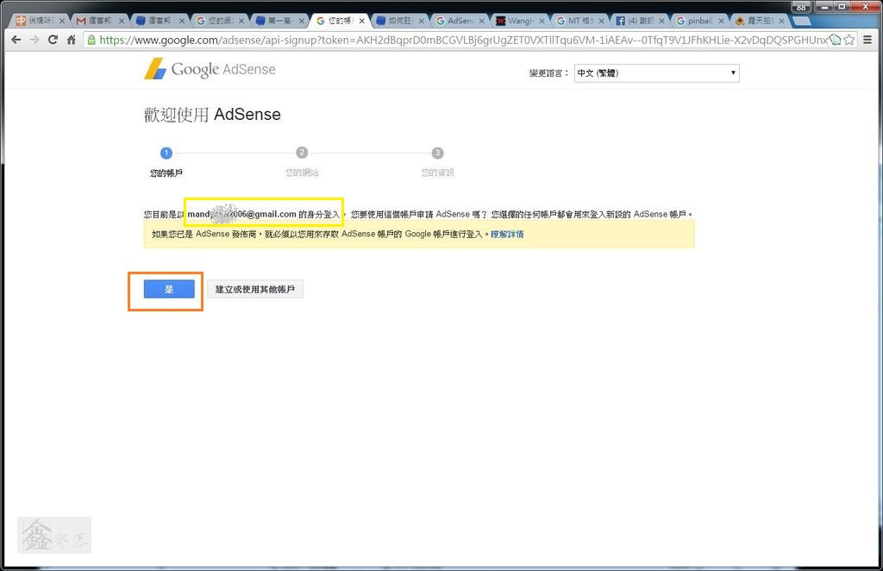
Task: Close the Facebook tab
Action: pos(661,21)
